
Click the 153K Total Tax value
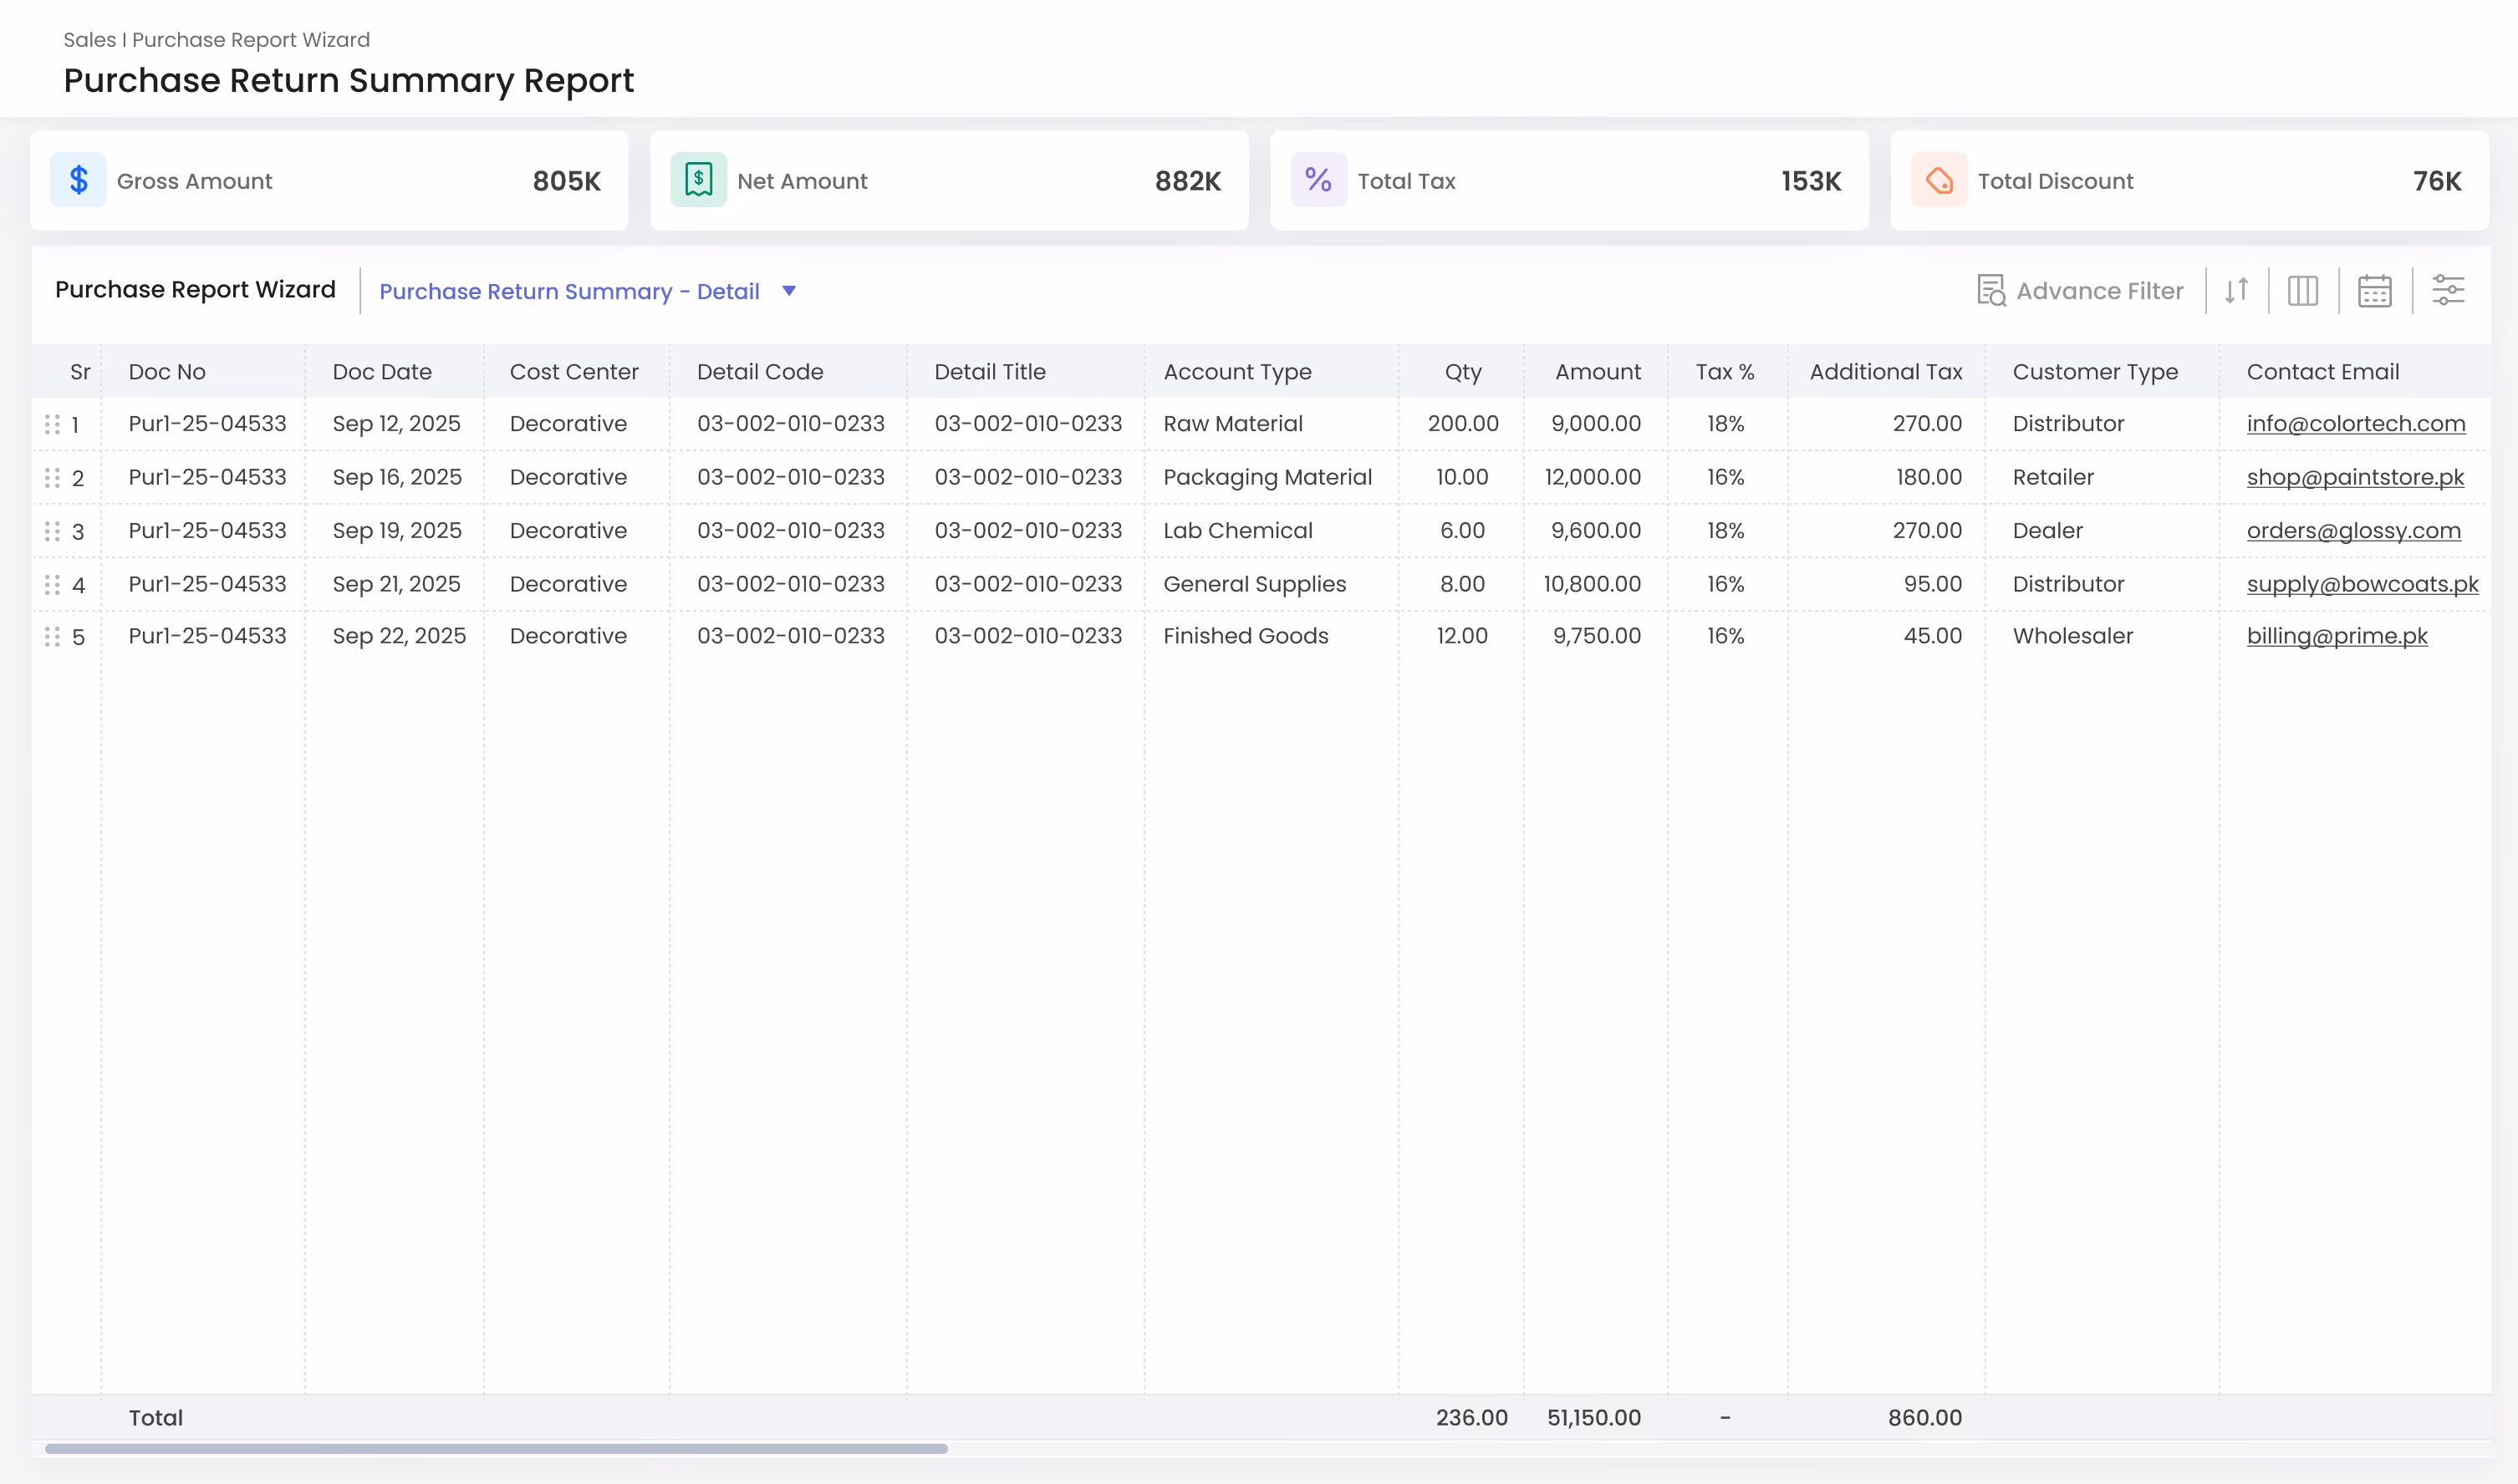pos(1811,181)
